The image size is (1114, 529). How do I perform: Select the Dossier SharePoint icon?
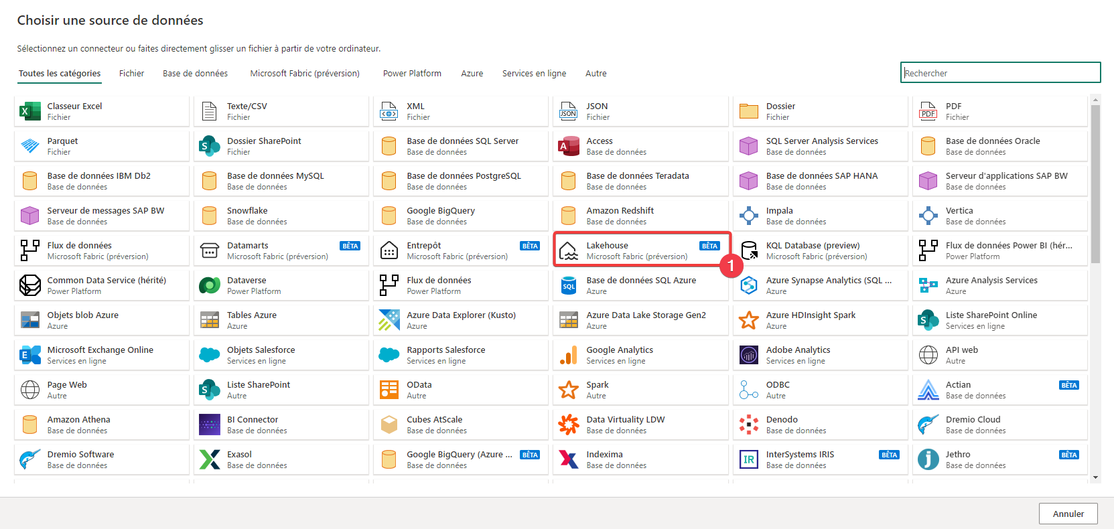coord(210,146)
